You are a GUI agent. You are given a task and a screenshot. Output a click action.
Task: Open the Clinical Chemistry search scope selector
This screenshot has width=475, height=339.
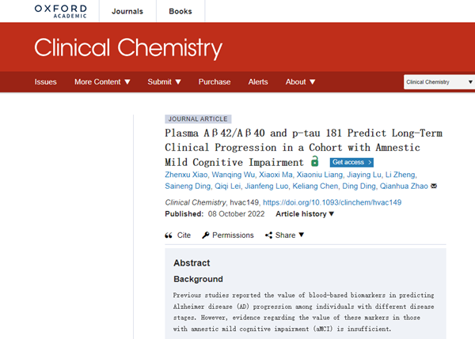[439, 82]
